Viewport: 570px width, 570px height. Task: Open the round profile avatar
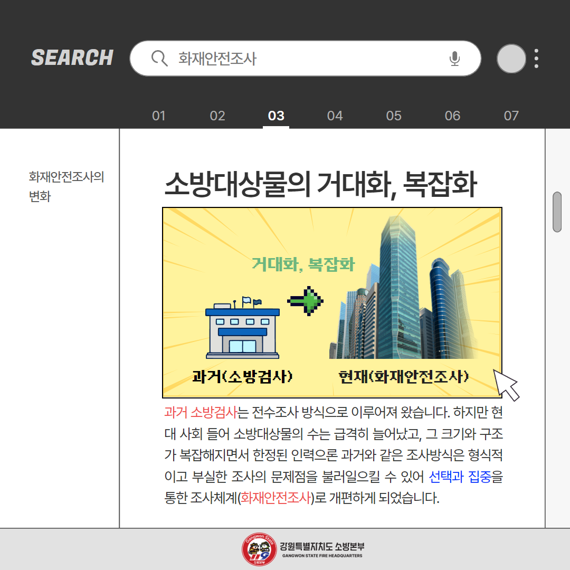point(511,59)
